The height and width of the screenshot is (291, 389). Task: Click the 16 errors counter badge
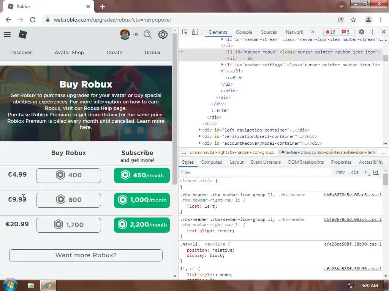pyautogui.click(x=330, y=32)
